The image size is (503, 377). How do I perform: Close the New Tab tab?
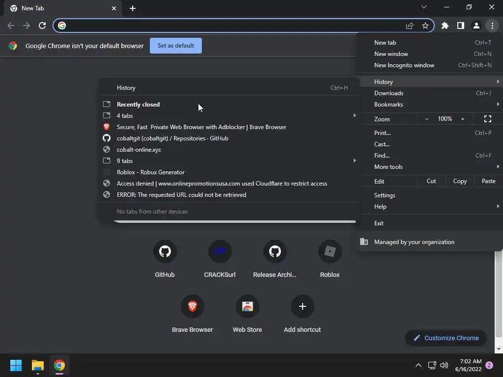(x=114, y=8)
